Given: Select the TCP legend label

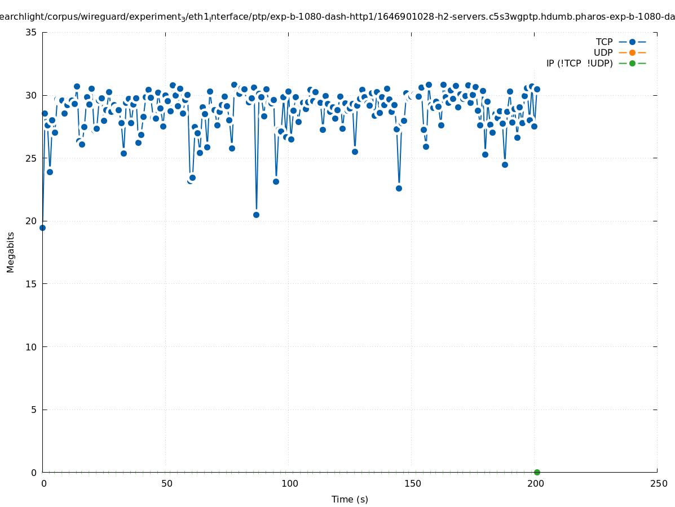Looking at the screenshot, I should pos(604,42).
